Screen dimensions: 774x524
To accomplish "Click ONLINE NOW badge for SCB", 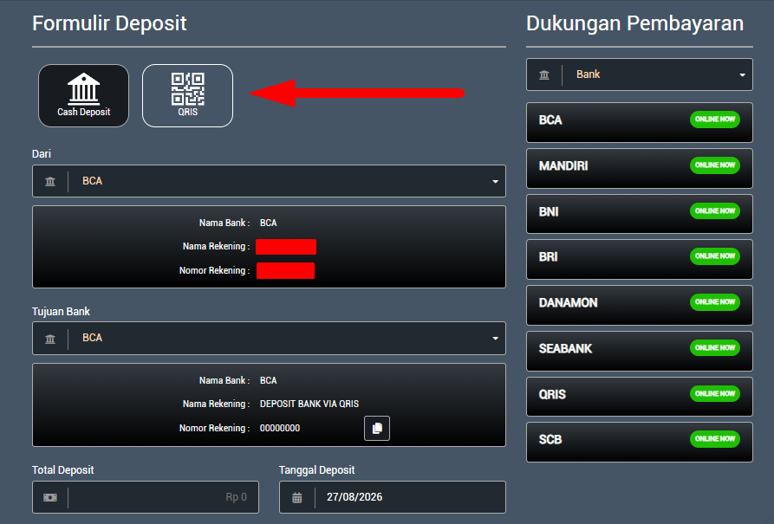I will [x=715, y=438].
